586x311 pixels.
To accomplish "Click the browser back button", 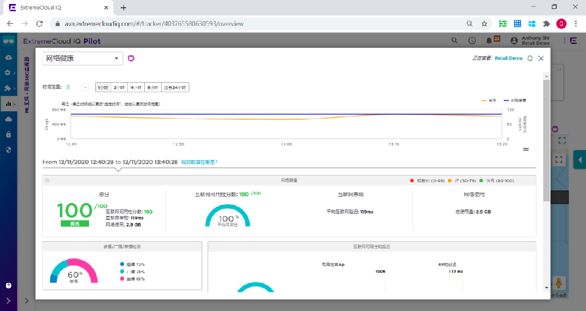I will tap(10, 24).
